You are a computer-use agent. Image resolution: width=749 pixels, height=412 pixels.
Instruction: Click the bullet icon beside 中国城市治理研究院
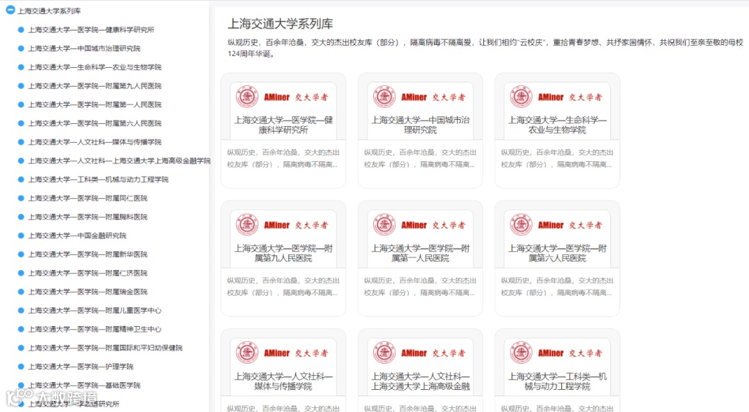pos(21,48)
